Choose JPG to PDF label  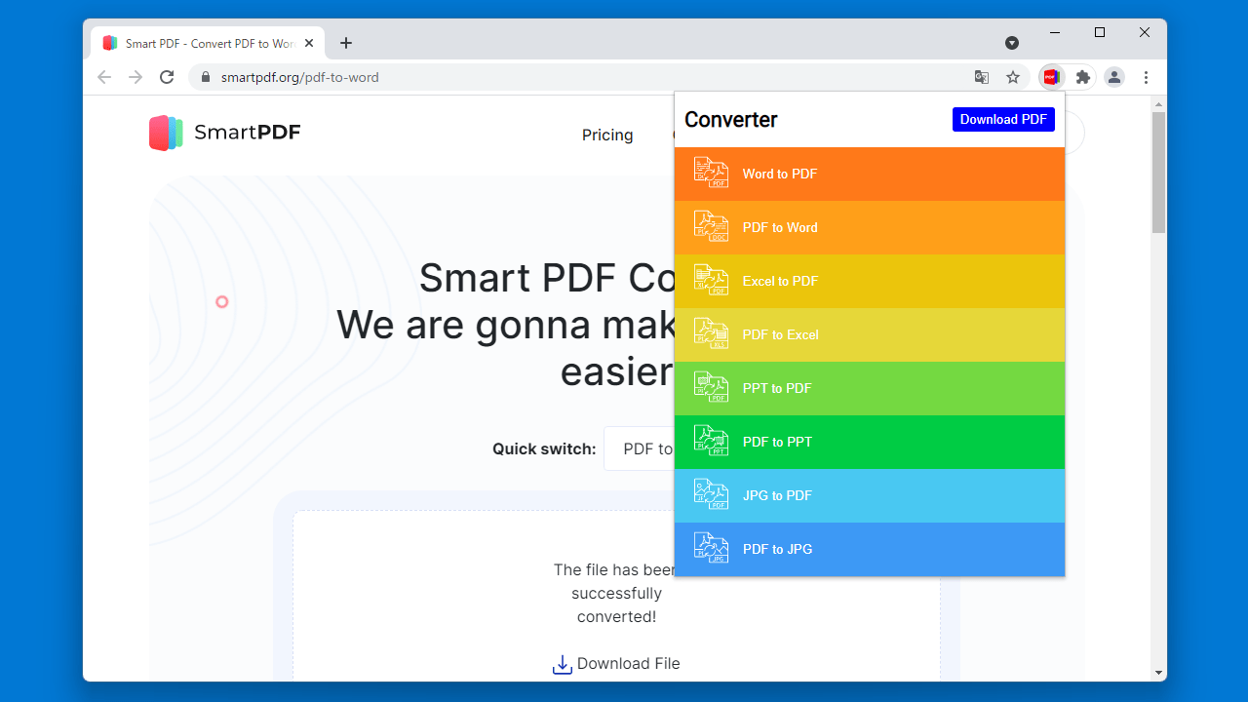click(x=777, y=495)
